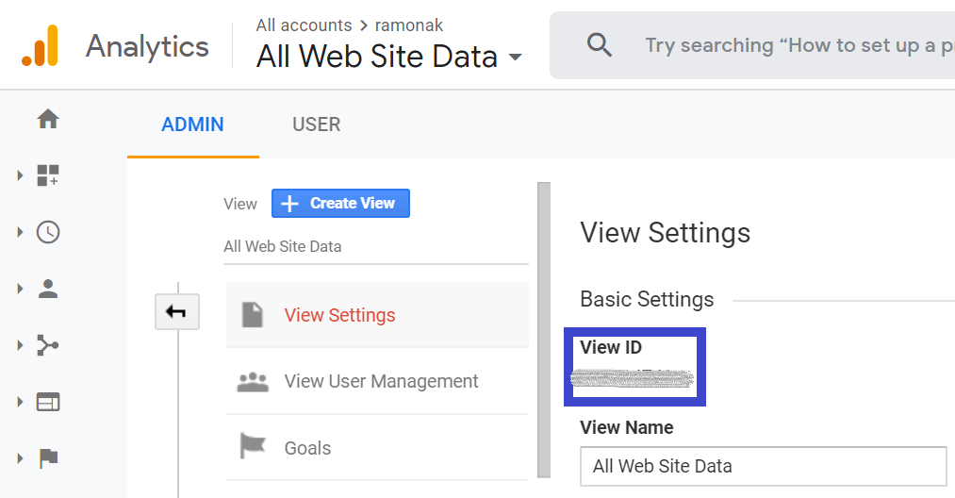Switch to the ADMIN tab
The height and width of the screenshot is (498, 955).
point(192,124)
